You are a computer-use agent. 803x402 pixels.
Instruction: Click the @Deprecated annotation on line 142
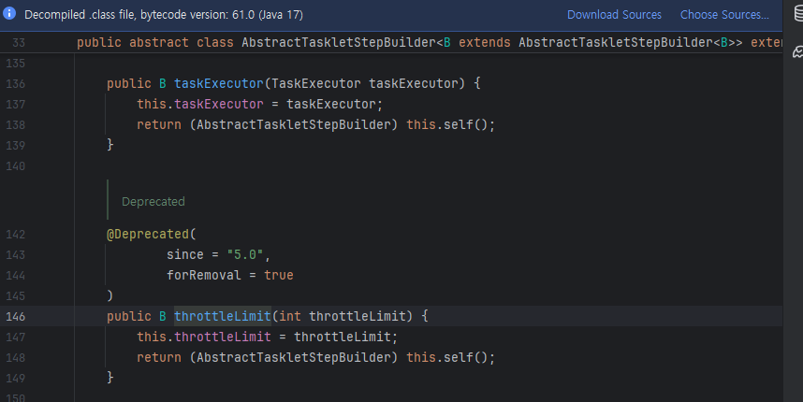coord(148,235)
